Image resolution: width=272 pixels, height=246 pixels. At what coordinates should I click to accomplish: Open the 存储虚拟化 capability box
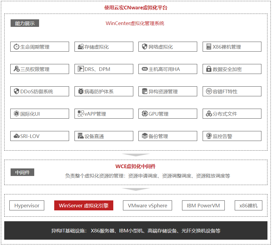(104, 47)
